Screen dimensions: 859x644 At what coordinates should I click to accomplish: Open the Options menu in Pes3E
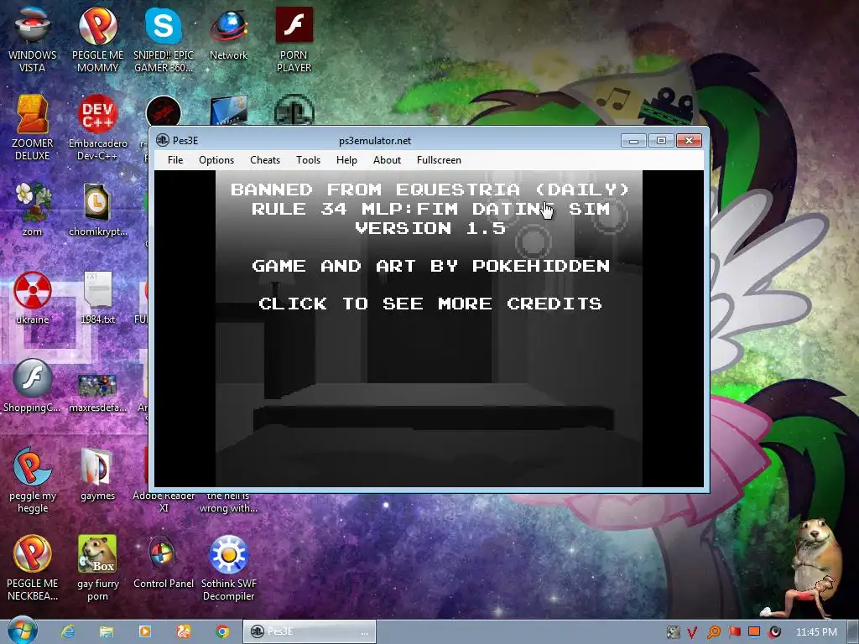216,160
